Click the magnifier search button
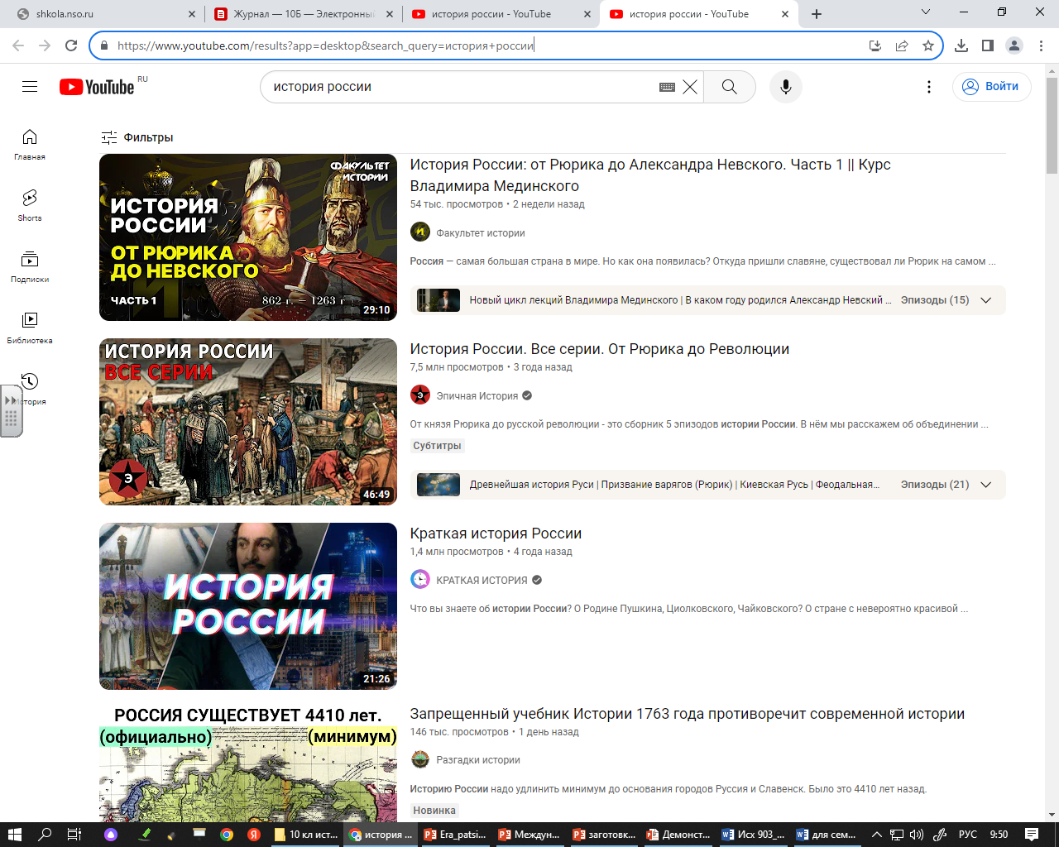Image resolution: width=1059 pixels, height=847 pixels. pos(729,87)
